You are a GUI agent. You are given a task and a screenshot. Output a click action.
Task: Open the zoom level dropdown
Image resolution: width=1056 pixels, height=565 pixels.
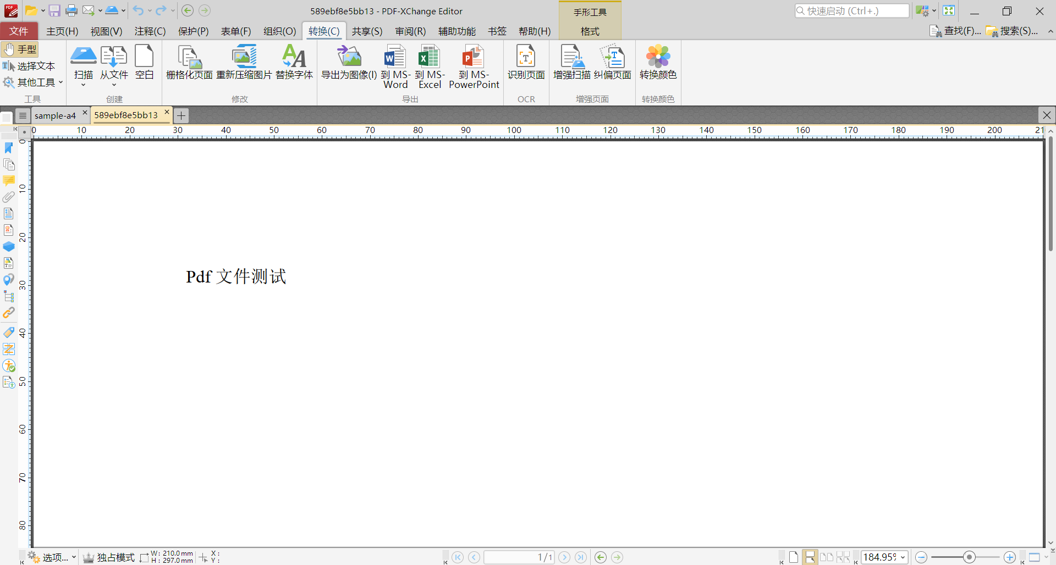[x=903, y=557]
